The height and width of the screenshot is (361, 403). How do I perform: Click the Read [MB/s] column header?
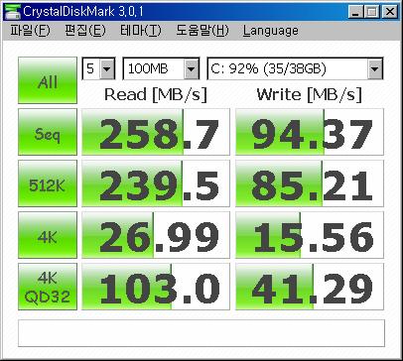click(156, 95)
